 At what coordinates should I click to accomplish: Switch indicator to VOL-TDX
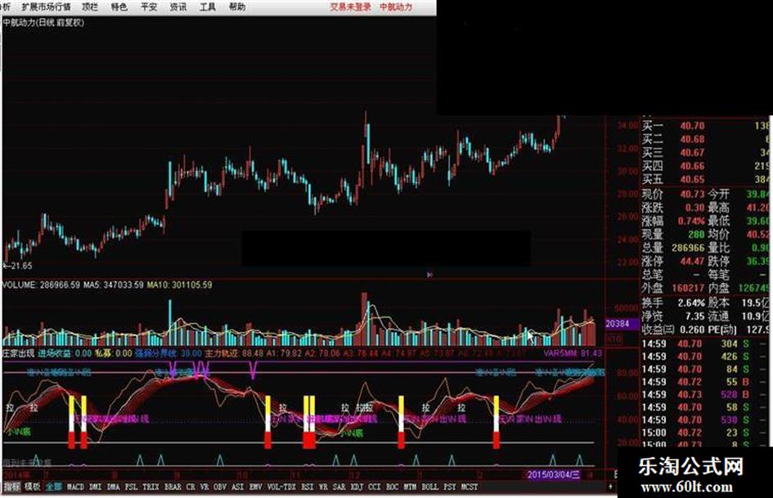point(281,487)
